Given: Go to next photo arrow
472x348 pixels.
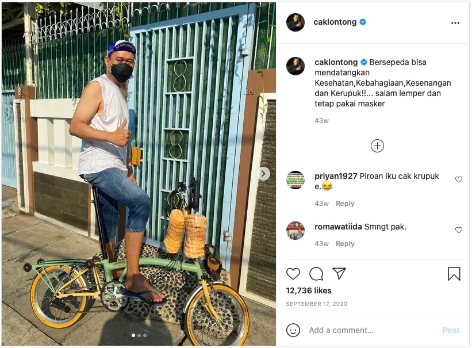Looking at the screenshot, I should (x=263, y=174).
